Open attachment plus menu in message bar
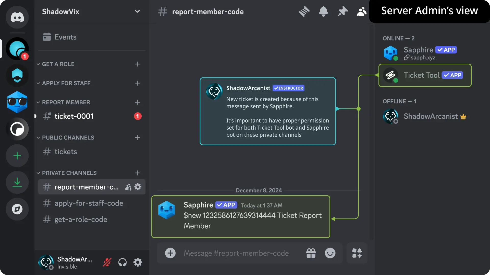Screen dimensions: 490x275 pyautogui.click(x=170, y=253)
